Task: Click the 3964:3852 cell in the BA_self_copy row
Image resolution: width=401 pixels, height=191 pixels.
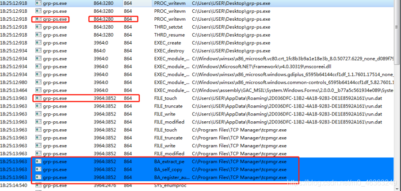Action: coord(105,169)
